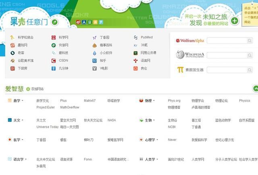Open the 趣玩网 site icon
The image size is (258, 175).
(x=12, y=45)
